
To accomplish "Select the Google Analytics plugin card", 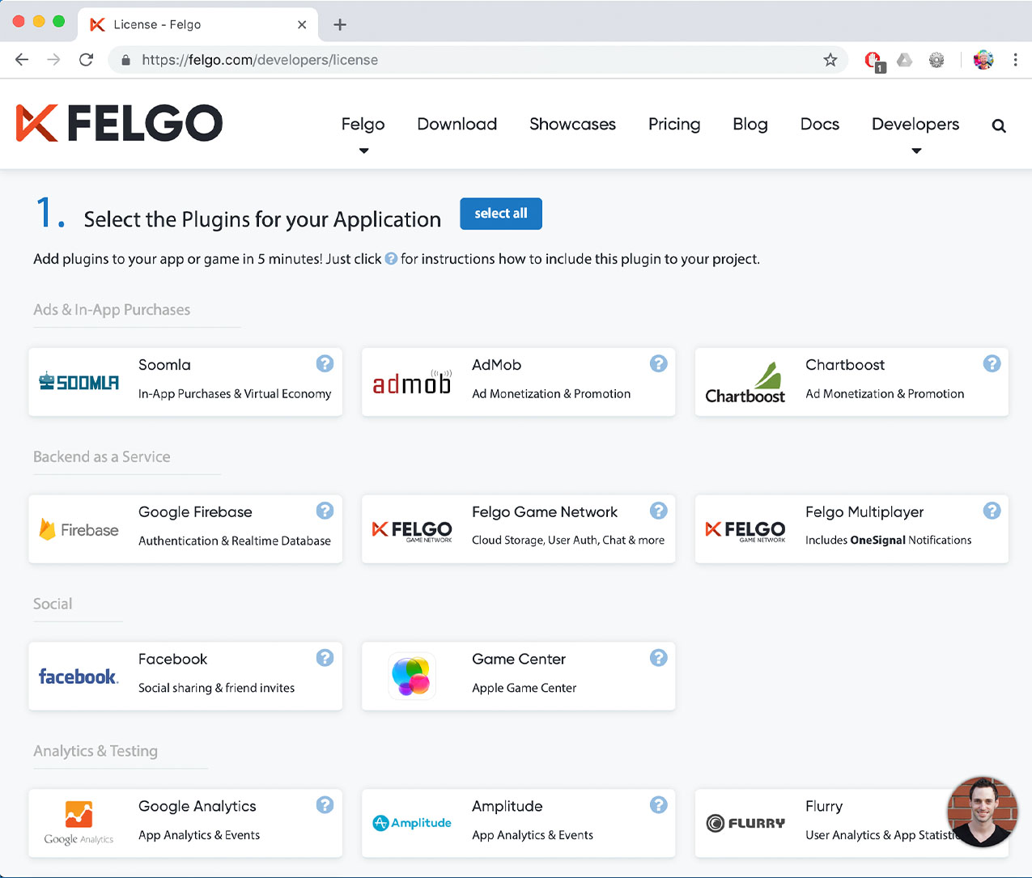I will (x=185, y=823).
